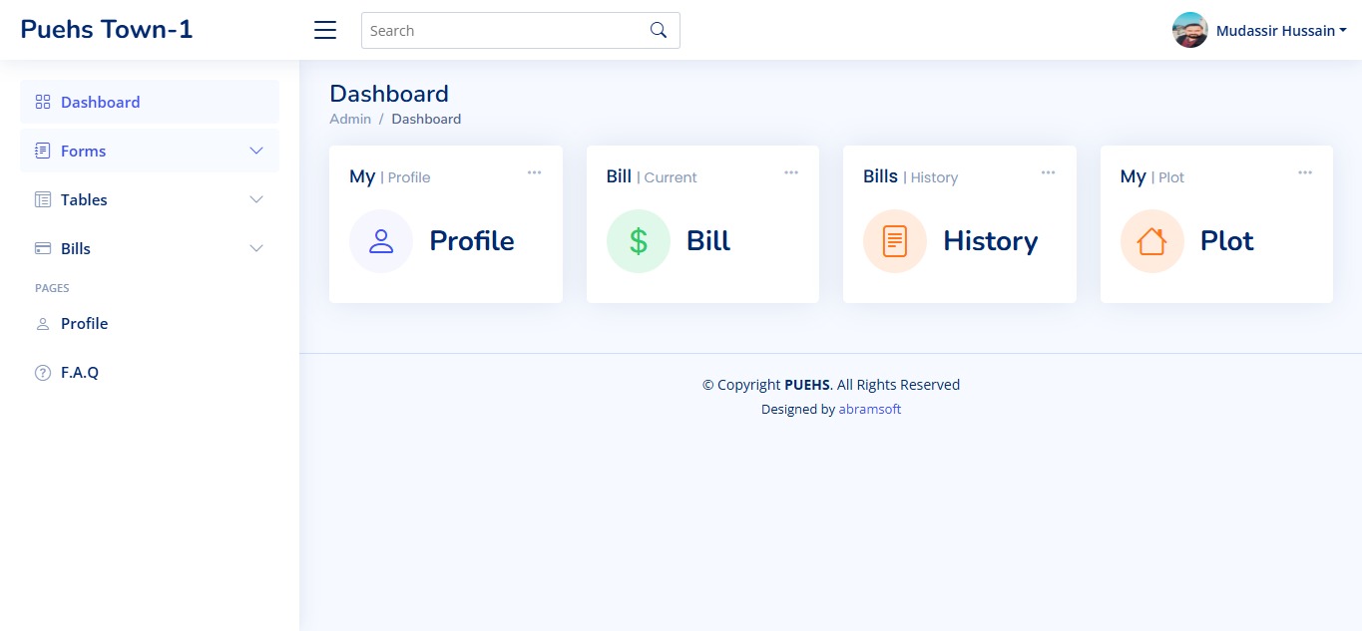This screenshot has height=631, width=1362.
Task: Click the search magnifier icon
Action: [x=658, y=30]
